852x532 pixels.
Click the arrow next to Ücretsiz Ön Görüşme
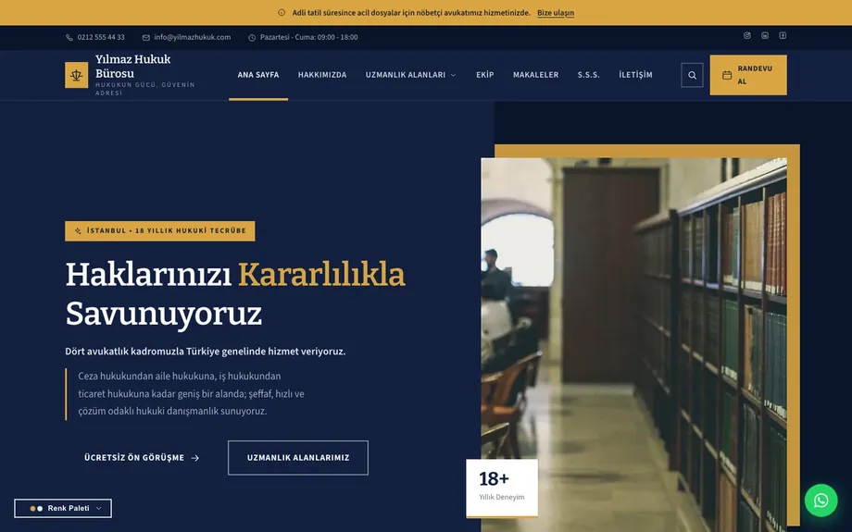[x=195, y=458]
